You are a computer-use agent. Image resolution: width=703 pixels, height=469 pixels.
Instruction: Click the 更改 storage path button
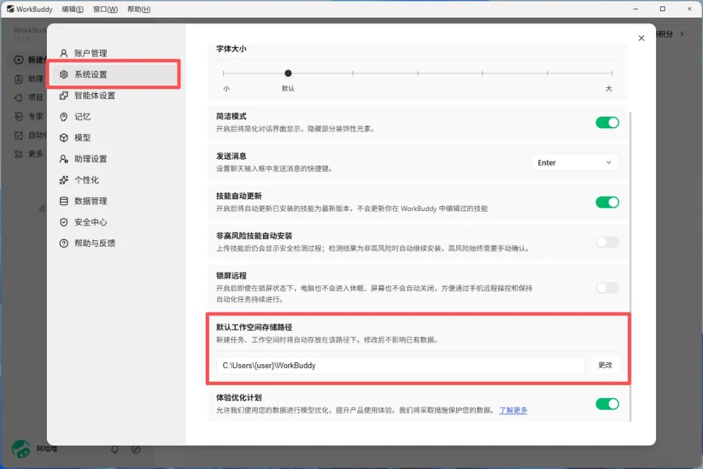click(605, 365)
